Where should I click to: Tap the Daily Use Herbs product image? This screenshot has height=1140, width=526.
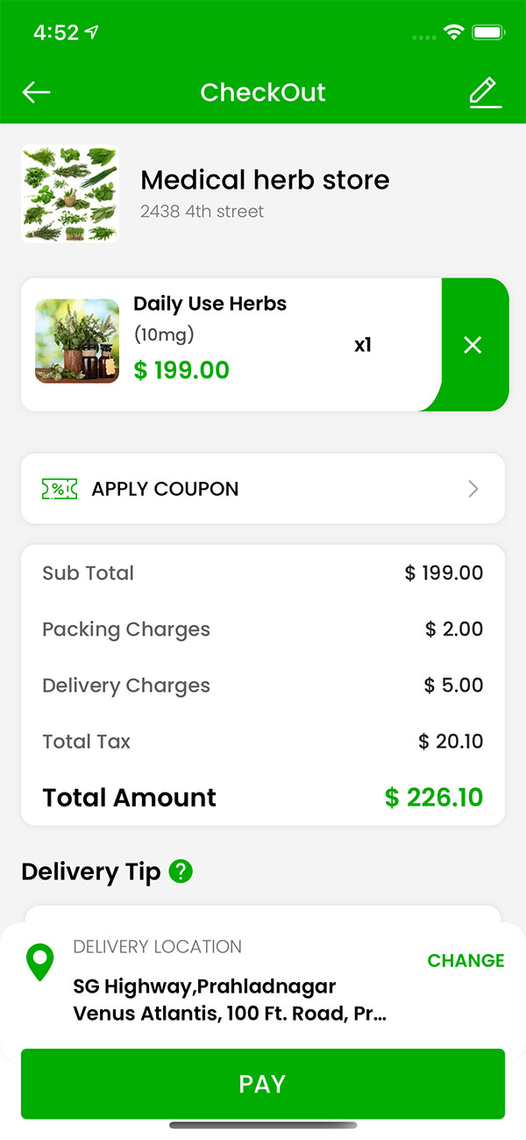coord(77,341)
